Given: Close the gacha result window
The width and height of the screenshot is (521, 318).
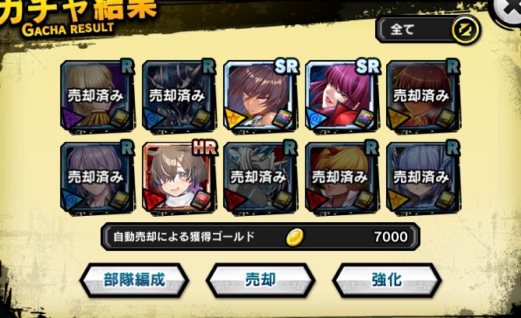Looking at the screenshot, I should click(508, 10).
